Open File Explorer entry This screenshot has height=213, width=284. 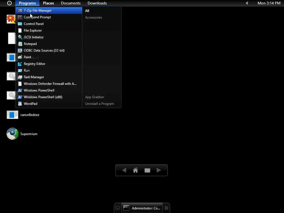pyautogui.click(x=49, y=31)
